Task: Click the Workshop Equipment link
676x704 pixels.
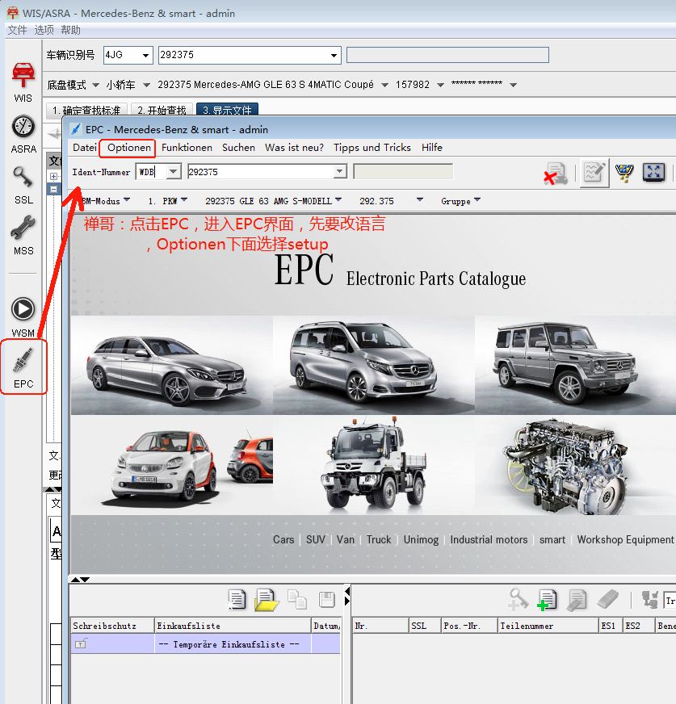Action: (624, 539)
